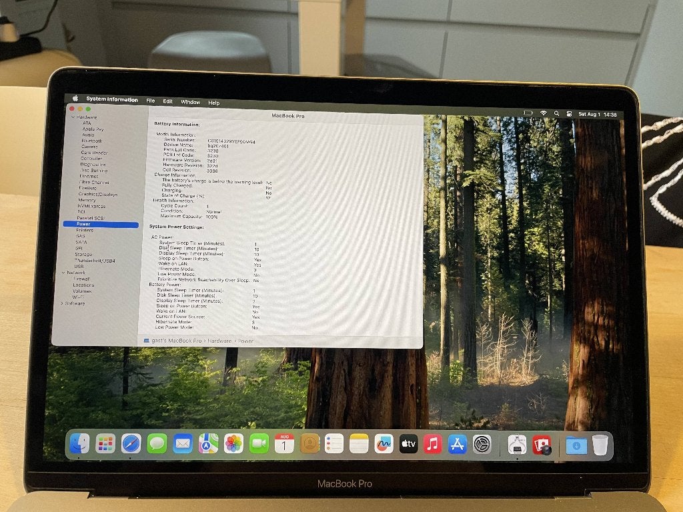Image resolution: width=683 pixels, height=512 pixels.
Task: Open the Mail app
Action: [183, 444]
